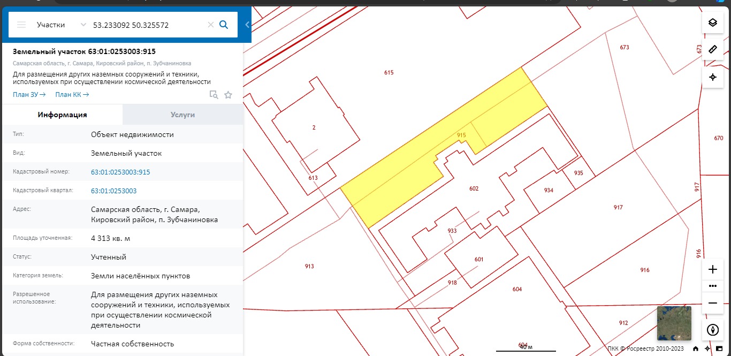Switch to the "Услуги" tab
Viewport: 731px width, 356px height.
point(182,115)
